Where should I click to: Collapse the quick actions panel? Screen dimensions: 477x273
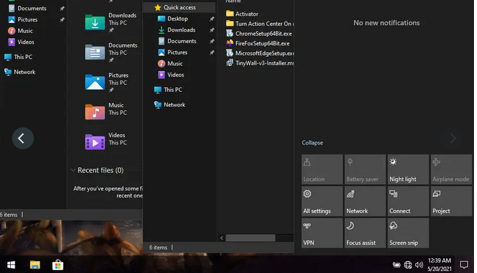[313, 143]
